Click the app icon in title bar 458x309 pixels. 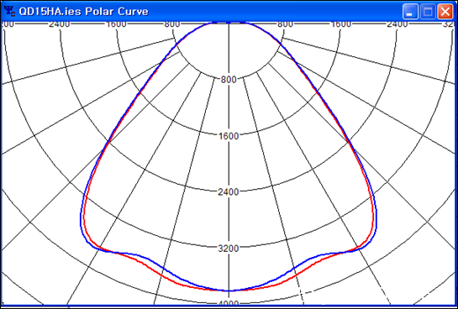tap(9, 12)
